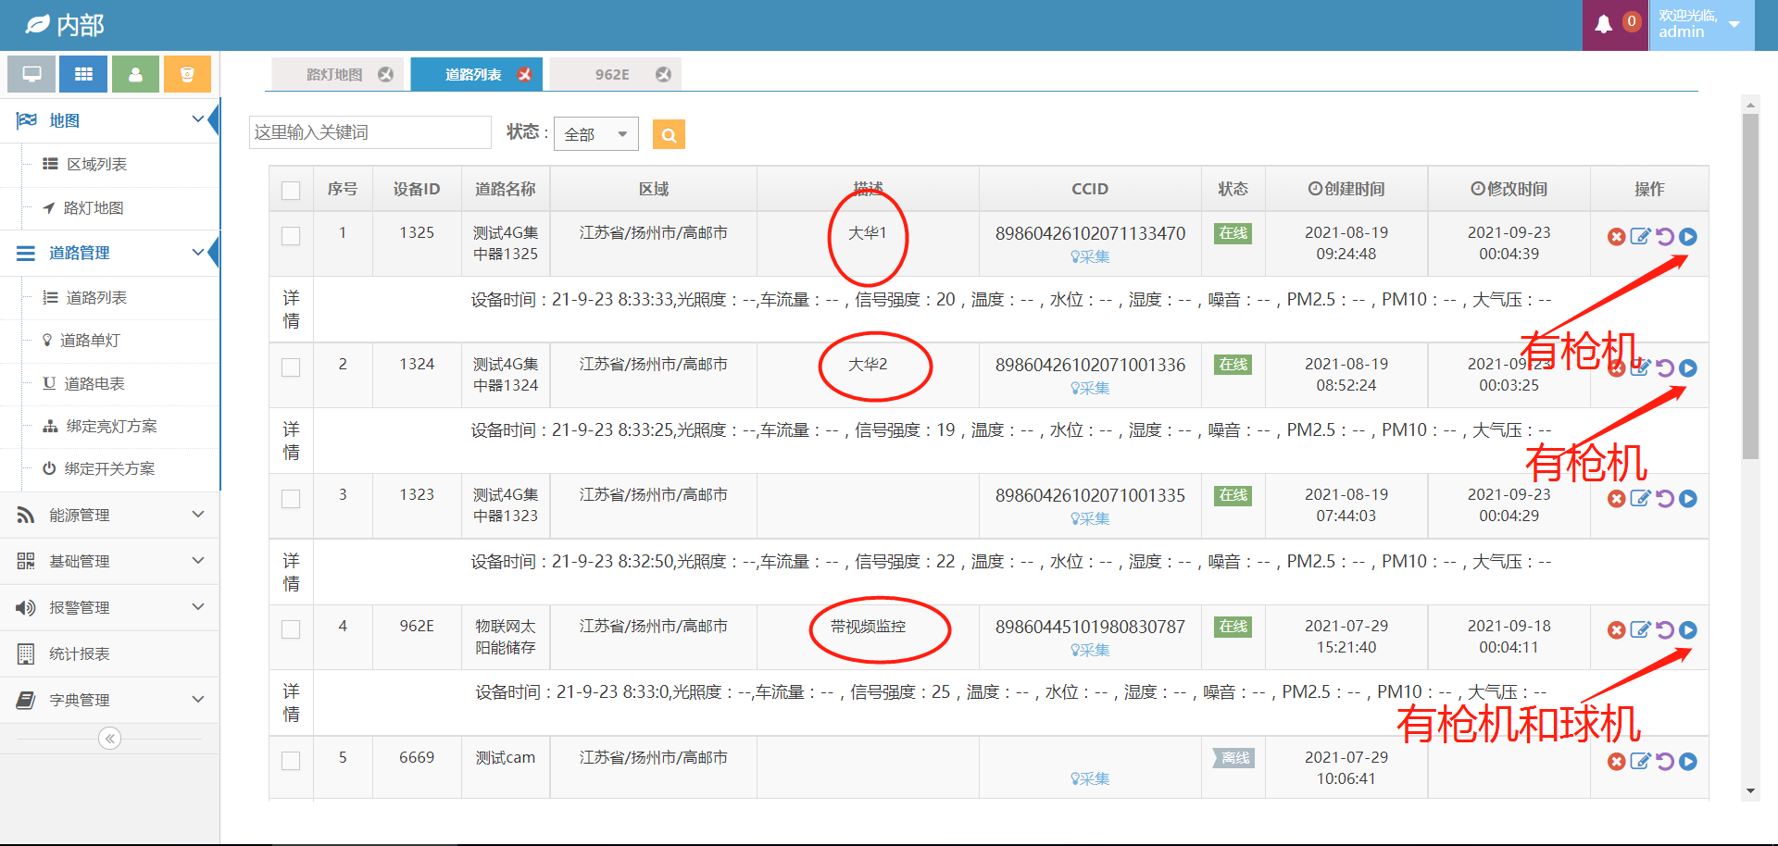Click refresh icon for device 1324

pyautogui.click(x=1664, y=368)
